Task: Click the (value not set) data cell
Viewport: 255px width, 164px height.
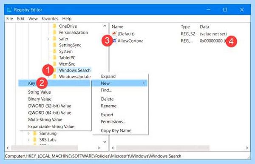Action: point(213,34)
